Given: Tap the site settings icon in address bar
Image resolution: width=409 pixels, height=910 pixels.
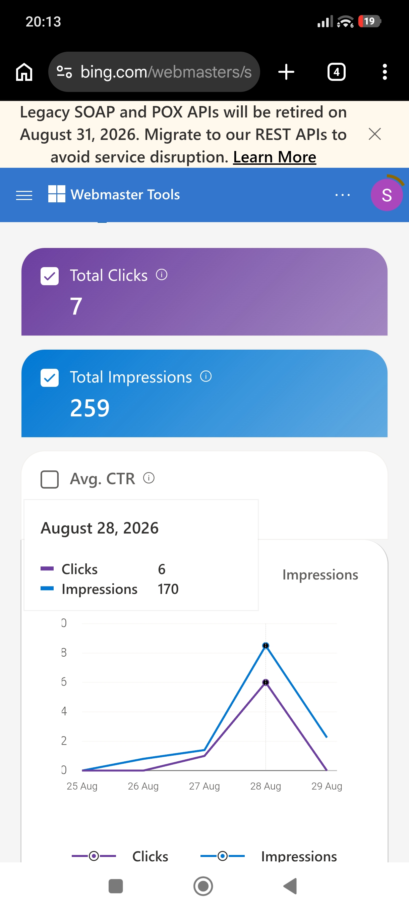Looking at the screenshot, I should [x=64, y=72].
